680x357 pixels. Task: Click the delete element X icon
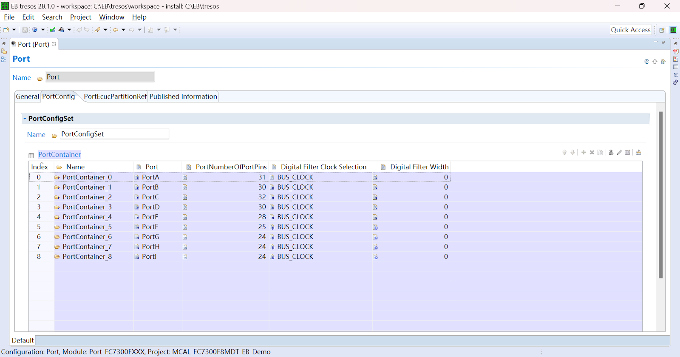(x=592, y=152)
